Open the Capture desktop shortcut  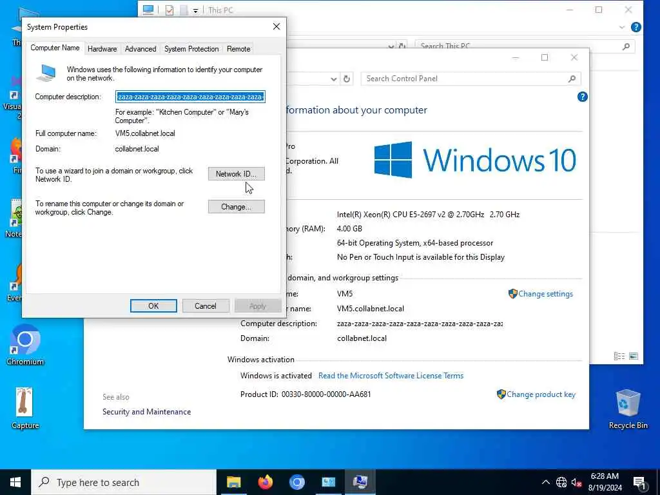click(x=25, y=408)
